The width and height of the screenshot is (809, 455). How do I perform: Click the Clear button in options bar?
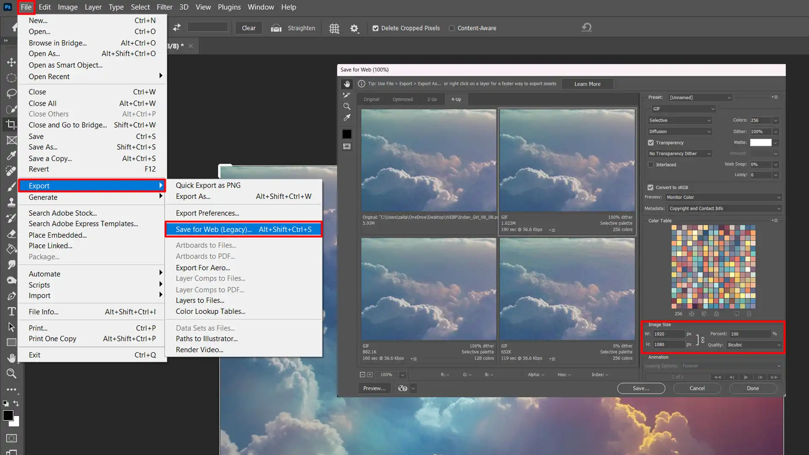249,28
